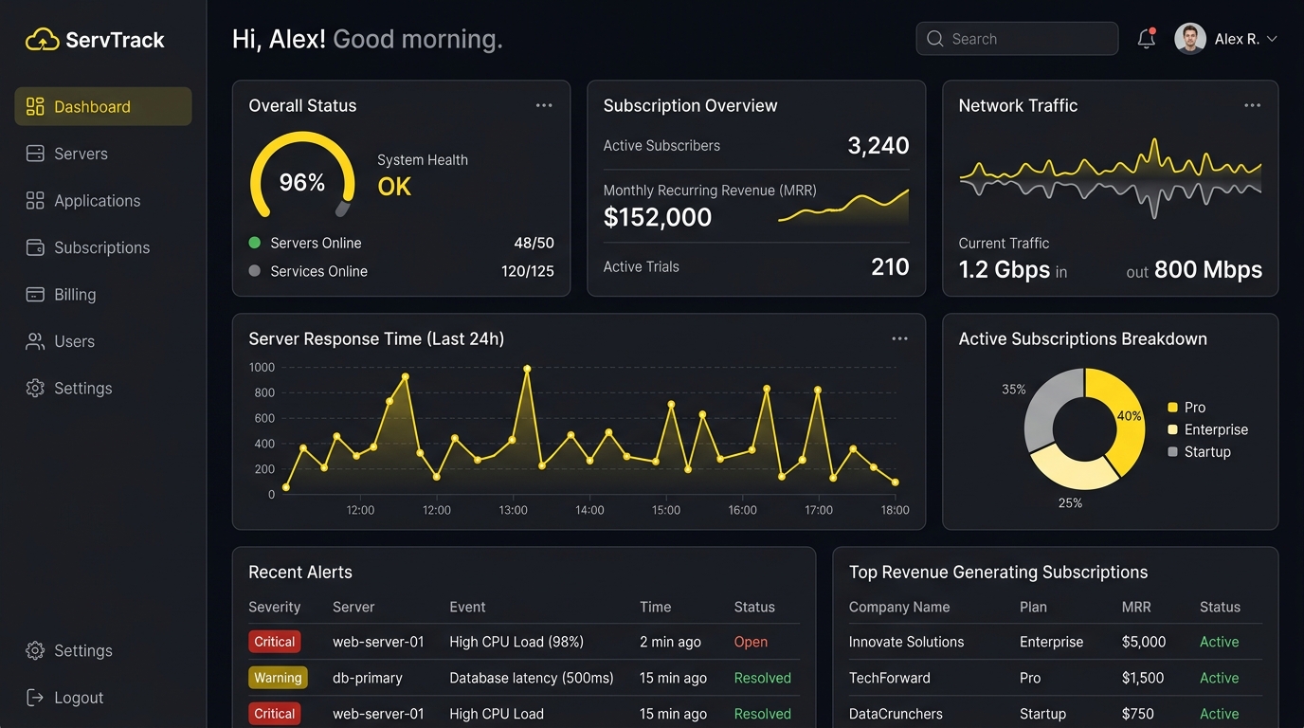Open the bottom Settings gear icon
Screen dimensions: 1304x728
click(35, 650)
